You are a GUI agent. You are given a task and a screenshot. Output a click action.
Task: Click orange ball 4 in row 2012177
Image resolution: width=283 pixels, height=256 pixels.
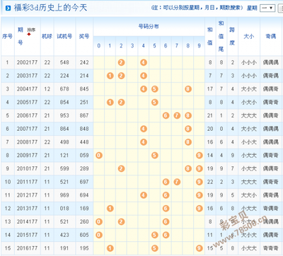point(144,195)
